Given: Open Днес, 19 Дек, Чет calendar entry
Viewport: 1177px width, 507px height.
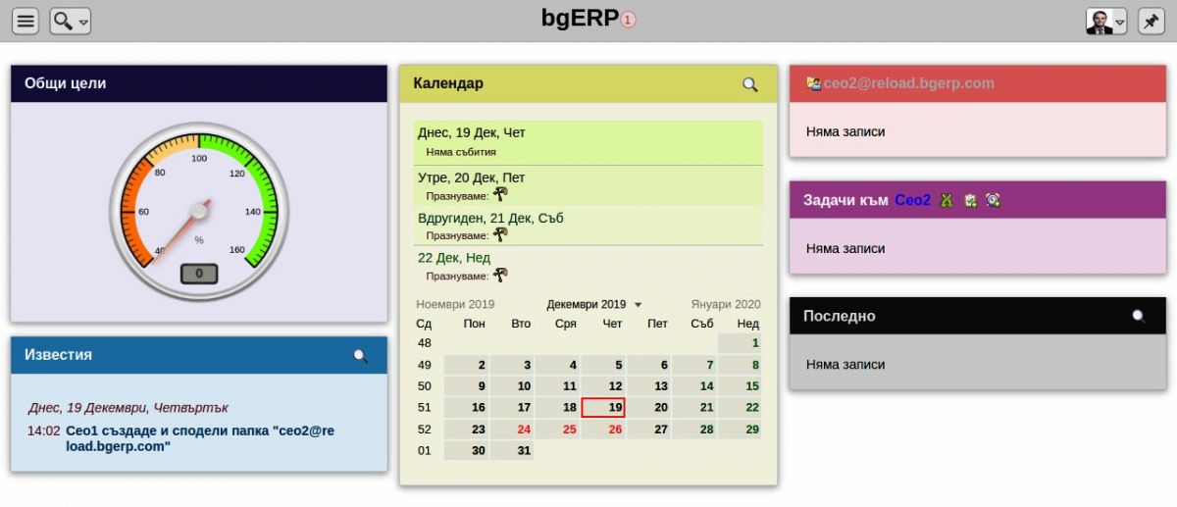Looking at the screenshot, I should tap(472, 132).
